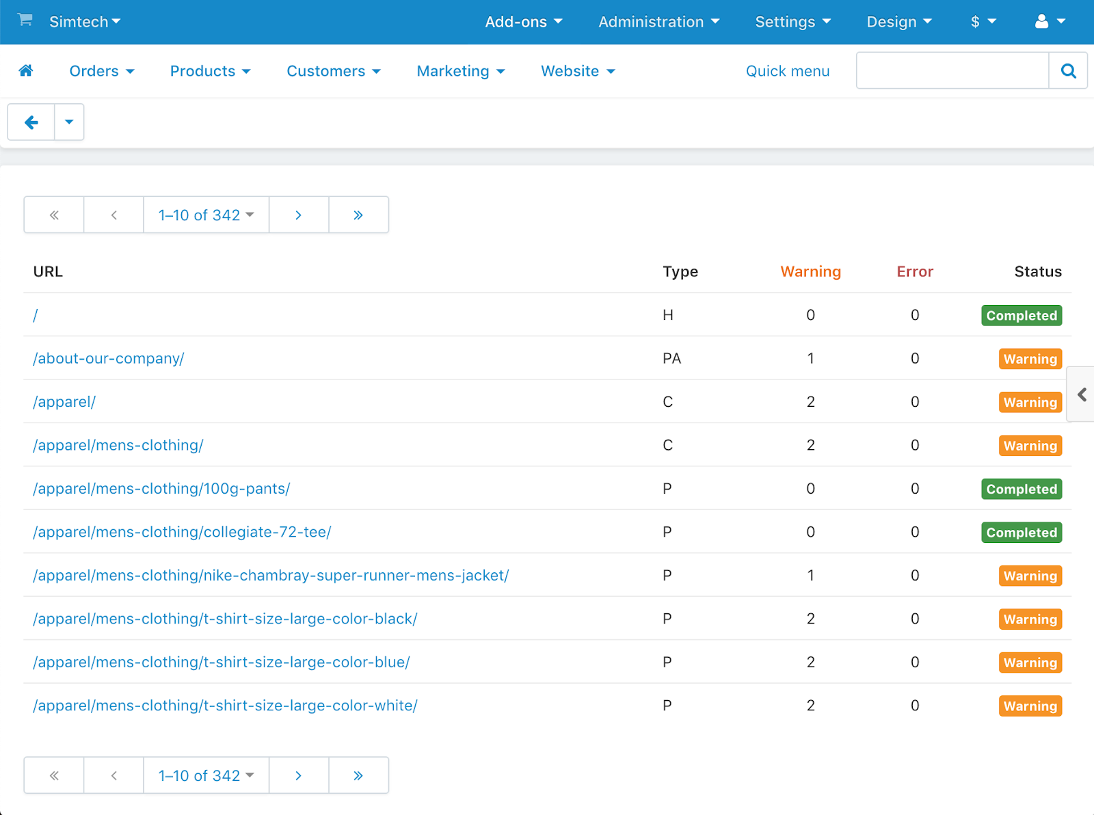Open the user account menu icon
Viewport: 1094px width, 815px height.
(x=1050, y=22)
